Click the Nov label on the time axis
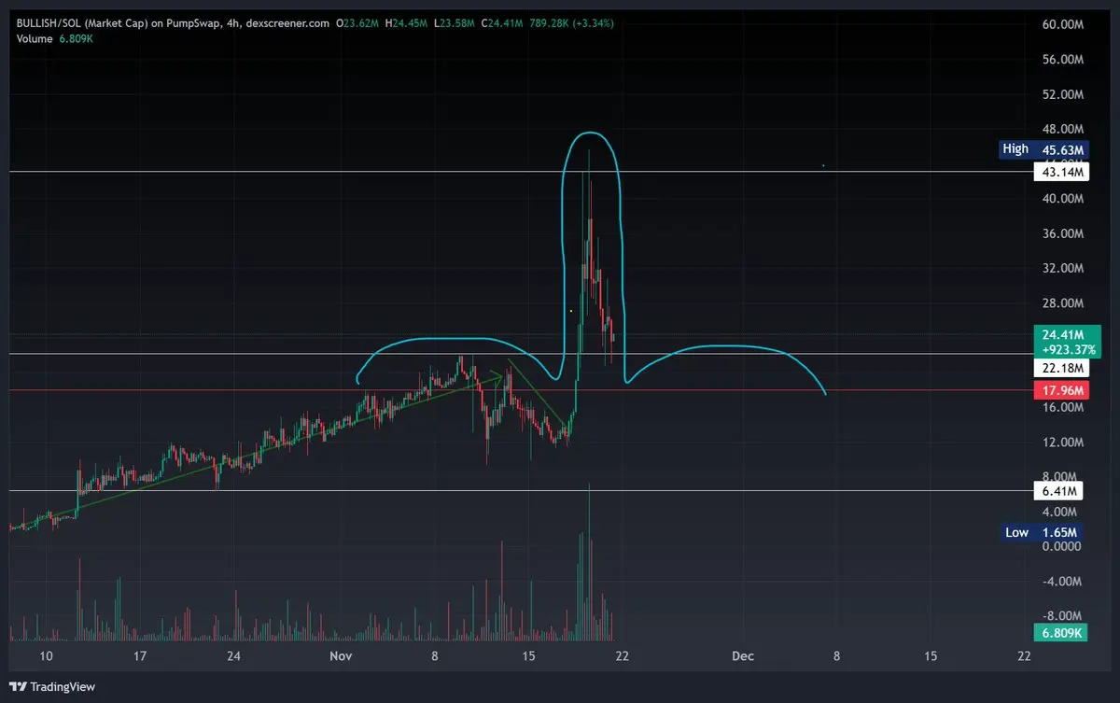Viewport: 1120px width, 703px height. [342, 656]
